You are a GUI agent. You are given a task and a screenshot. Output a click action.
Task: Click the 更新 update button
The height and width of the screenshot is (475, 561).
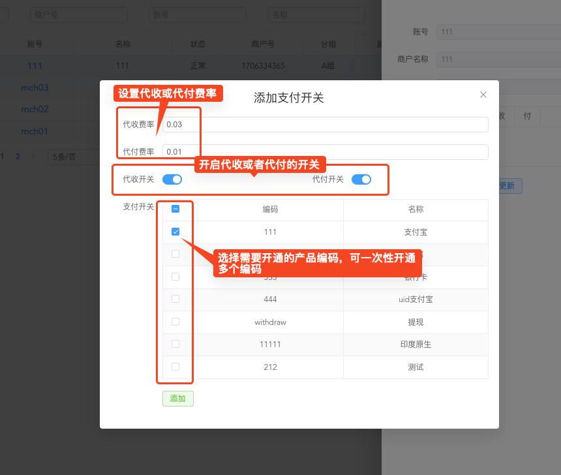tap(510, 186)
